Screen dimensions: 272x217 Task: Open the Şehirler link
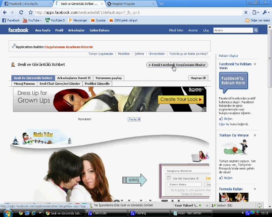pos(139,54)
